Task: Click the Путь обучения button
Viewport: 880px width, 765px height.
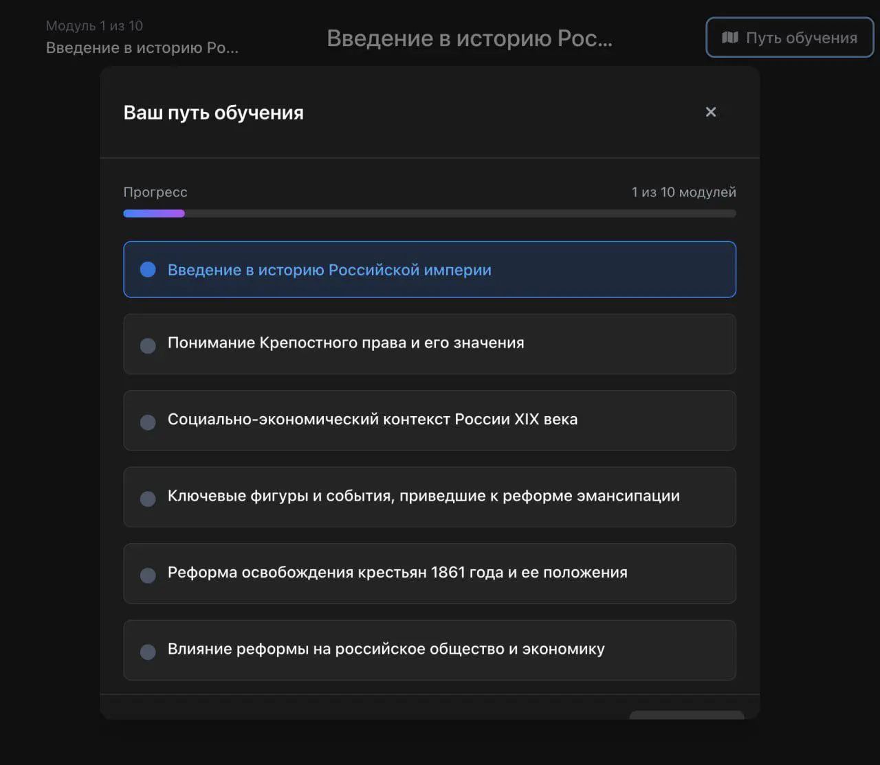Action: point(789,38)
